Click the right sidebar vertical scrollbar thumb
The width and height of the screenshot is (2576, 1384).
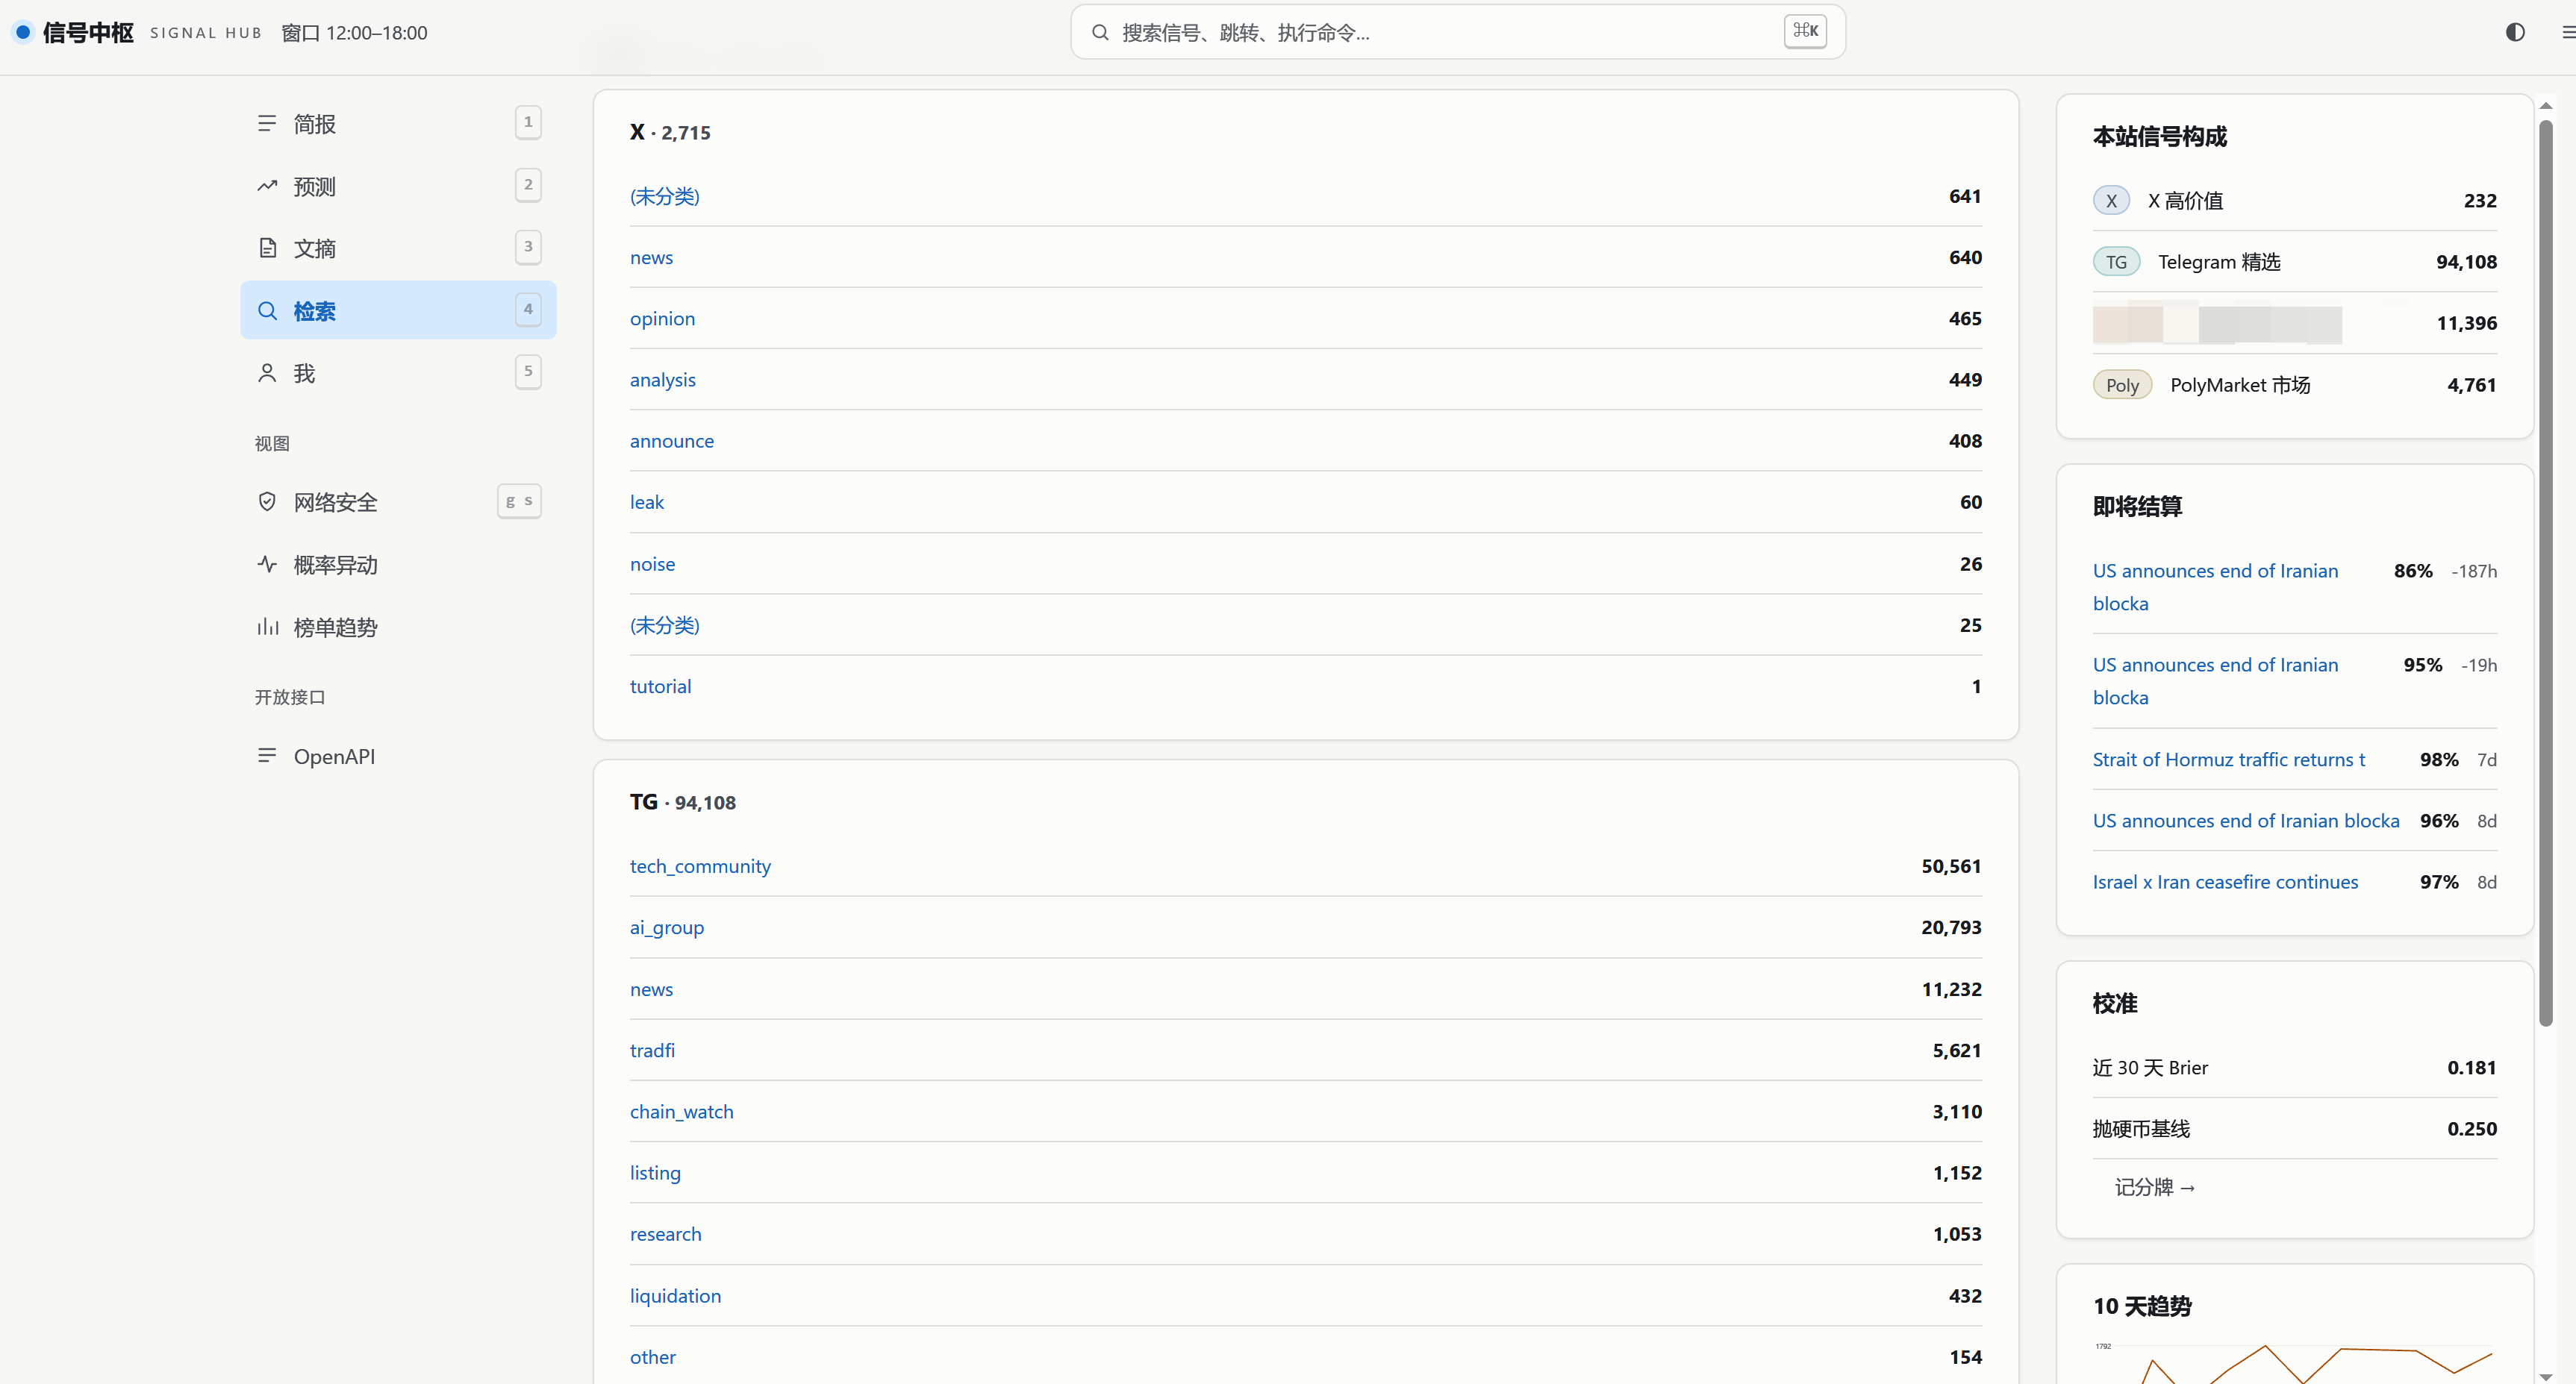pyautogui.click(x=2545, y=571)
